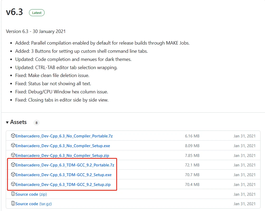Click the Latest release badge
Viewport: 265px width, 211px height.
pos(37,13)
